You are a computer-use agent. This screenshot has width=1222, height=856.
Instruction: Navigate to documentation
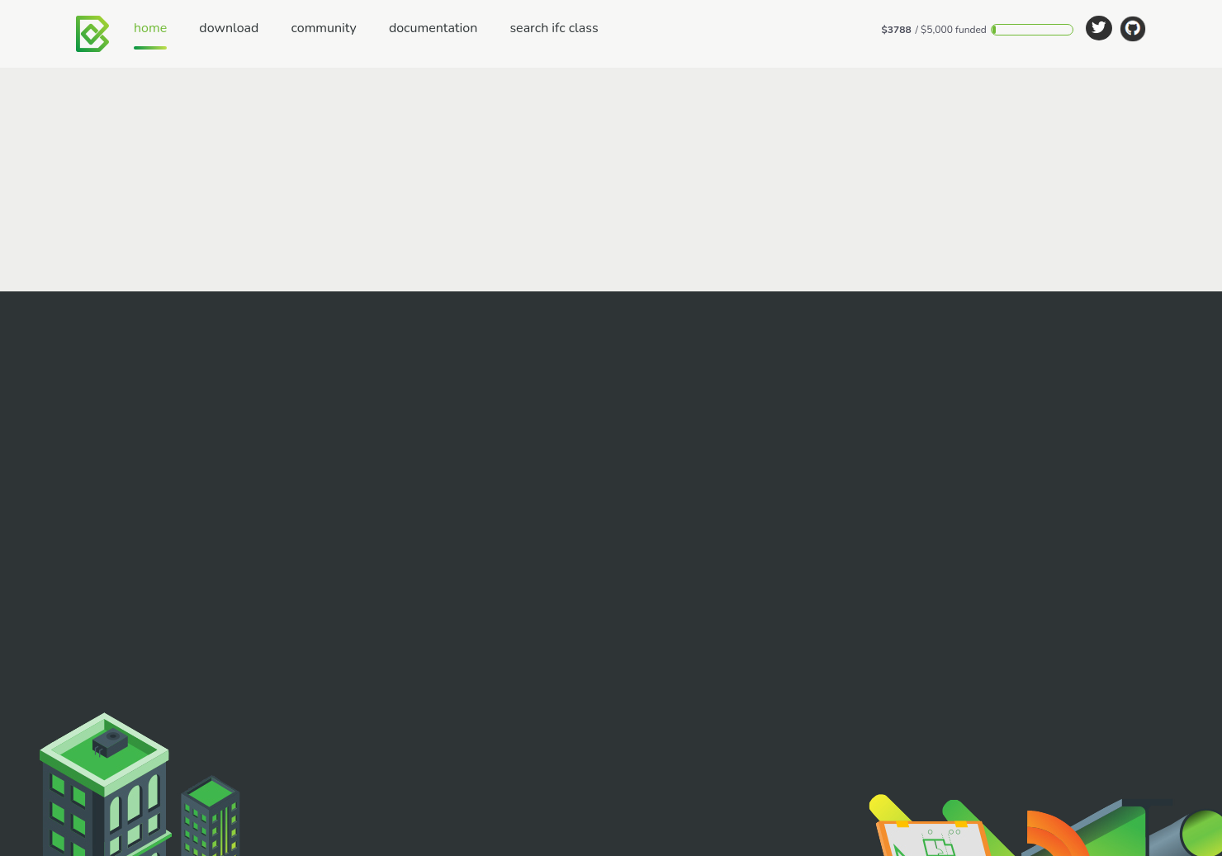433,28
